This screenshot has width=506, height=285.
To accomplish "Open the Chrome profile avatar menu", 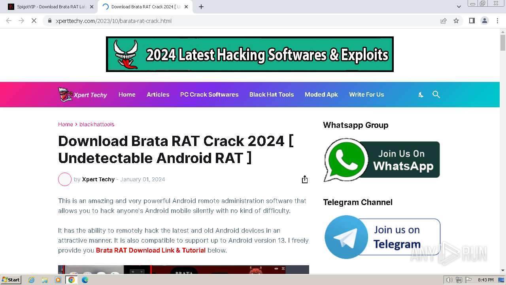I will (484, 21).
